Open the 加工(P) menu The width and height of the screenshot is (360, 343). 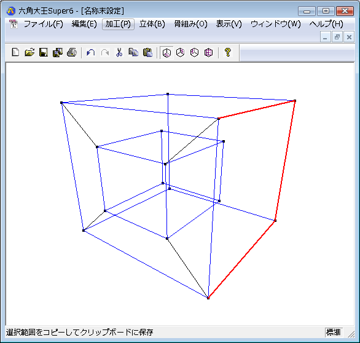118,24
